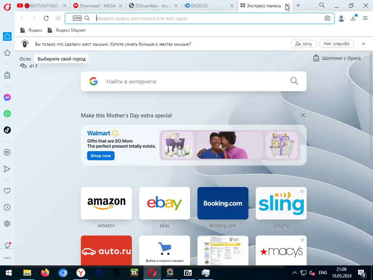Open the auto.ru speed dial tile
Viewport: 373px width, 280px height.
106,250
